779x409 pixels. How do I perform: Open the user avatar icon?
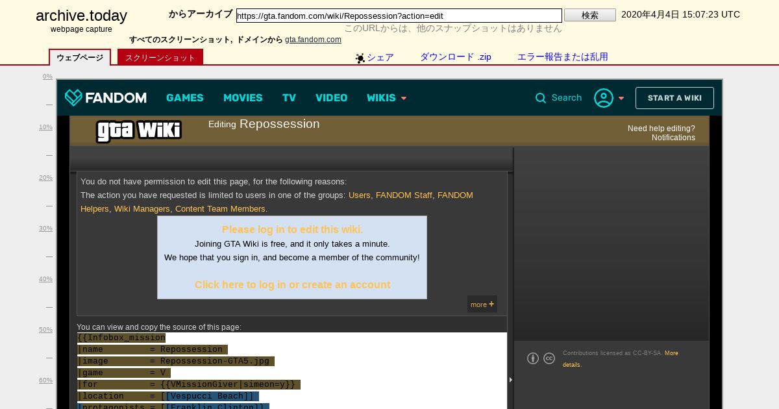click(x=604, y=98)
